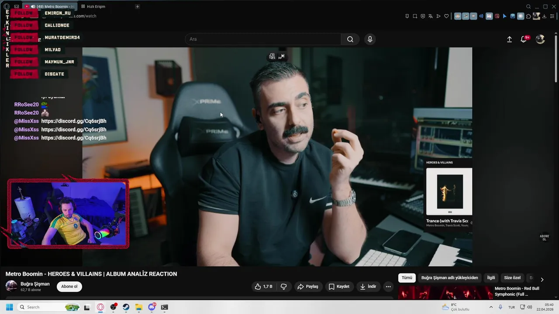Screen dimensions: 559x314
Task: Open YouTube notifications bell
Action: click(x=524, y=39)
